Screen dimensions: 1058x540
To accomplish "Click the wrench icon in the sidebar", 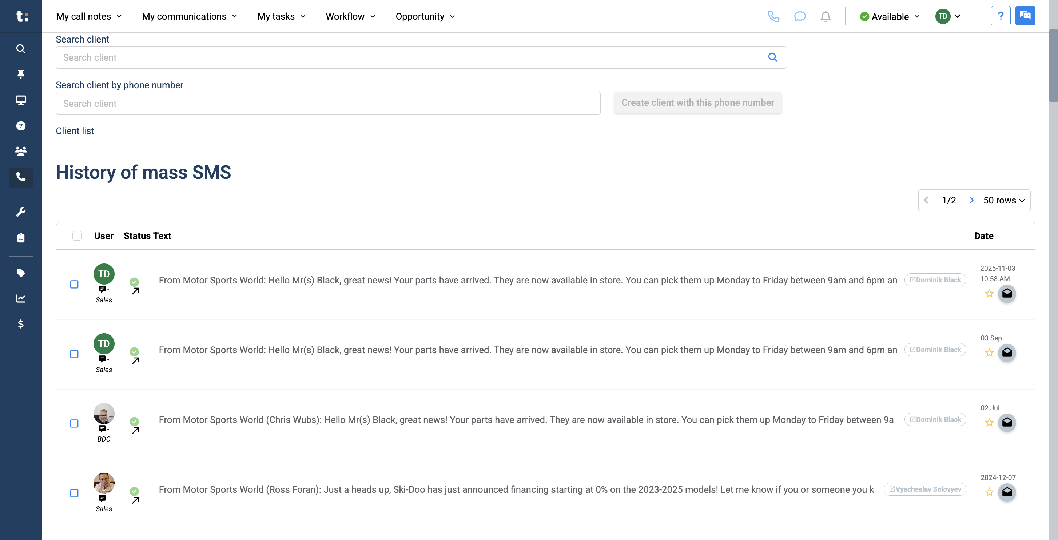I will coord(21,212).
